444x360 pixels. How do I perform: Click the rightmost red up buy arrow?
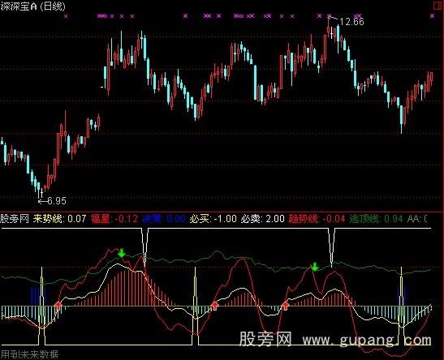tap(285, 306)
